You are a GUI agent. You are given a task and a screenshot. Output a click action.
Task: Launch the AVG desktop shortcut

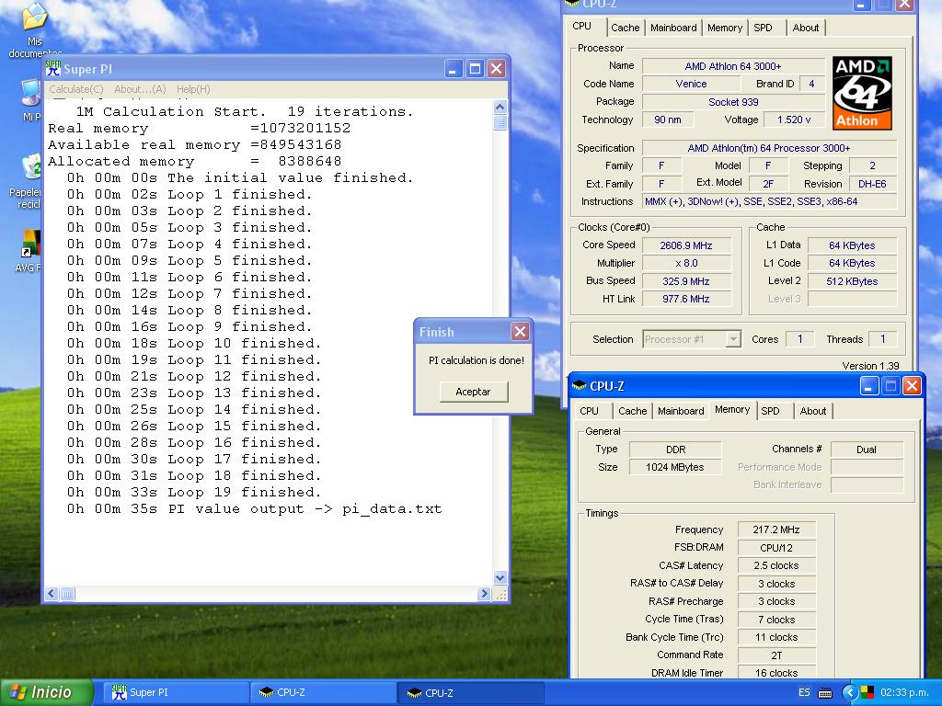[30, 244]
